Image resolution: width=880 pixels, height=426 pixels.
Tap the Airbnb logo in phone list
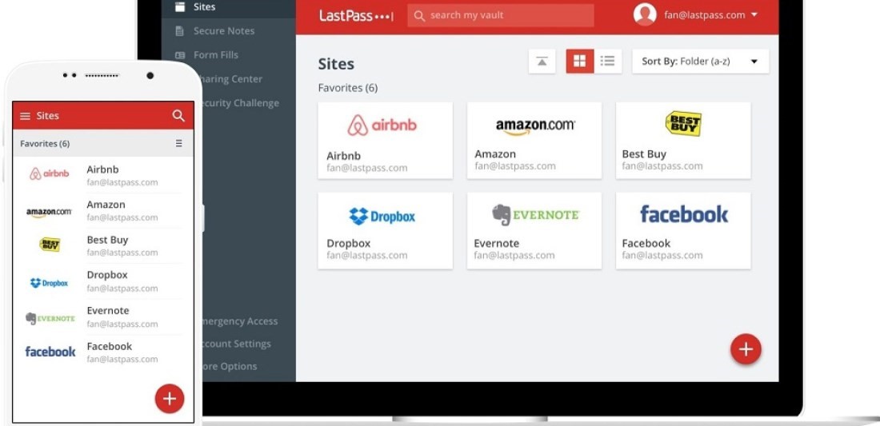click(x=50, y=173)
